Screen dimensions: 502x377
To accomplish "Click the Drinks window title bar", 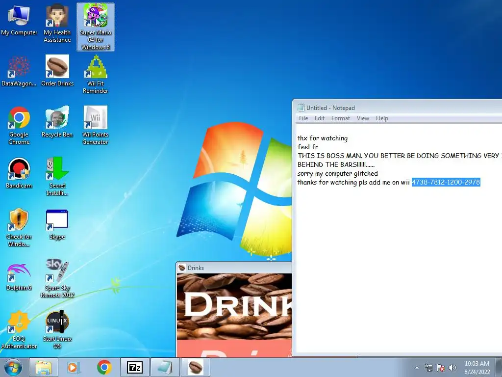I will [x=234, y=268].
